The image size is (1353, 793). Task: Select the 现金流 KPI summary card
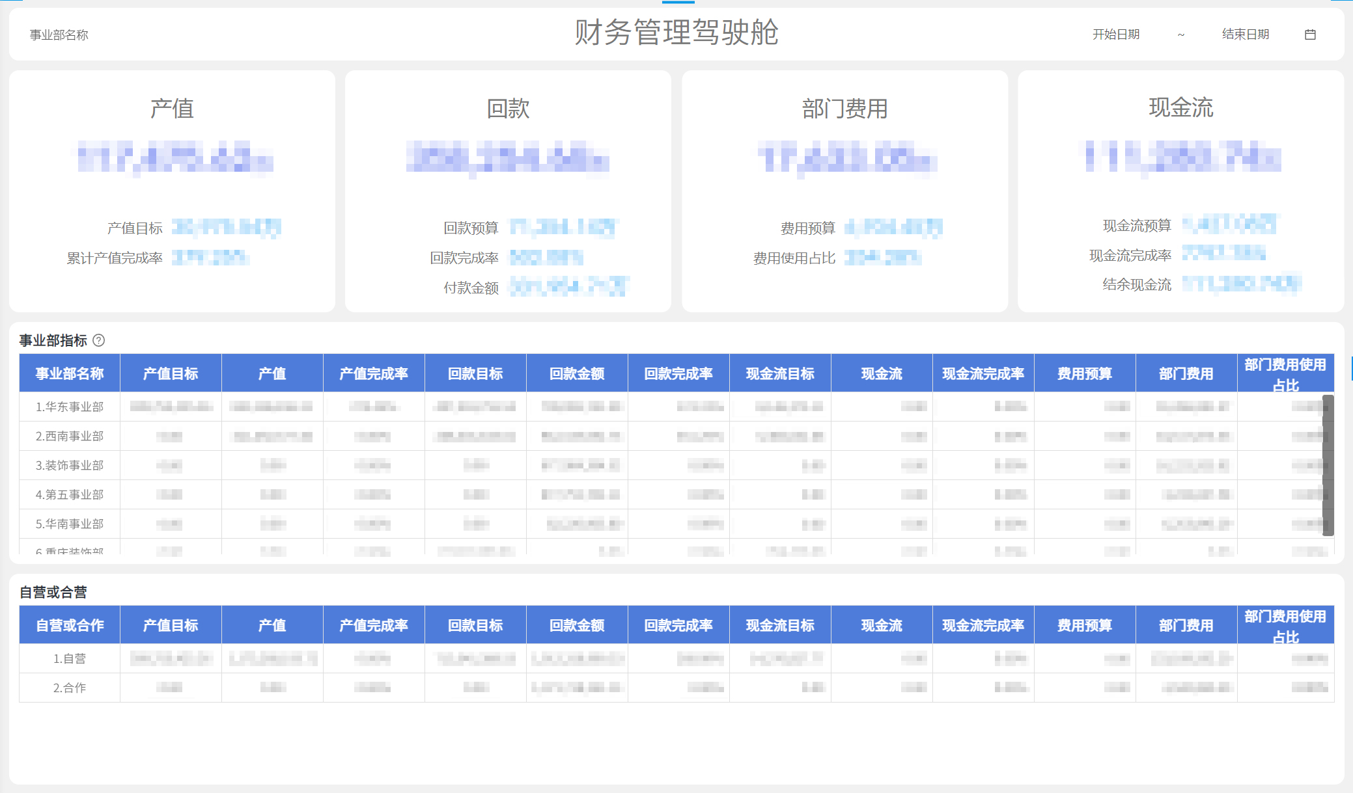coord(1182,192)
